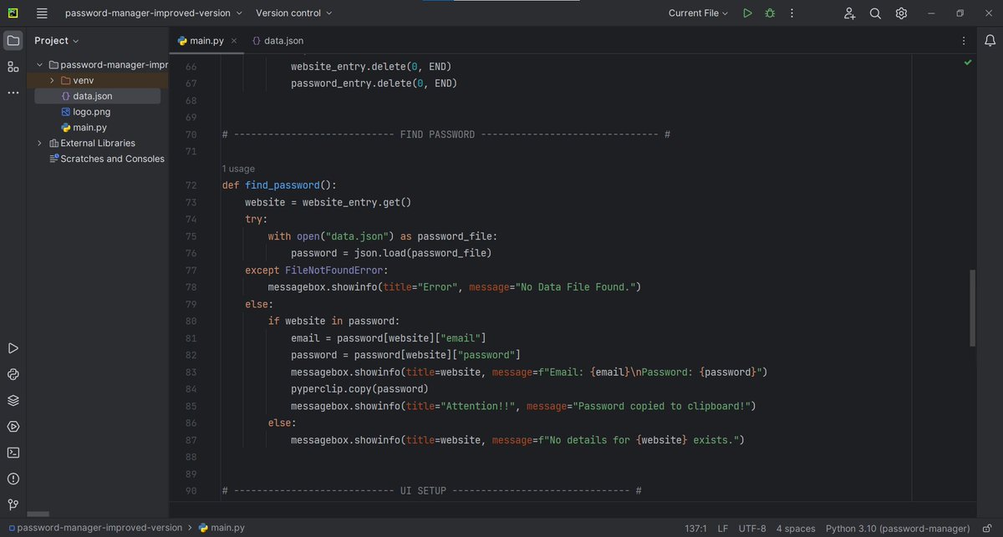Click the find_password function name

click(x=282, y=185)
